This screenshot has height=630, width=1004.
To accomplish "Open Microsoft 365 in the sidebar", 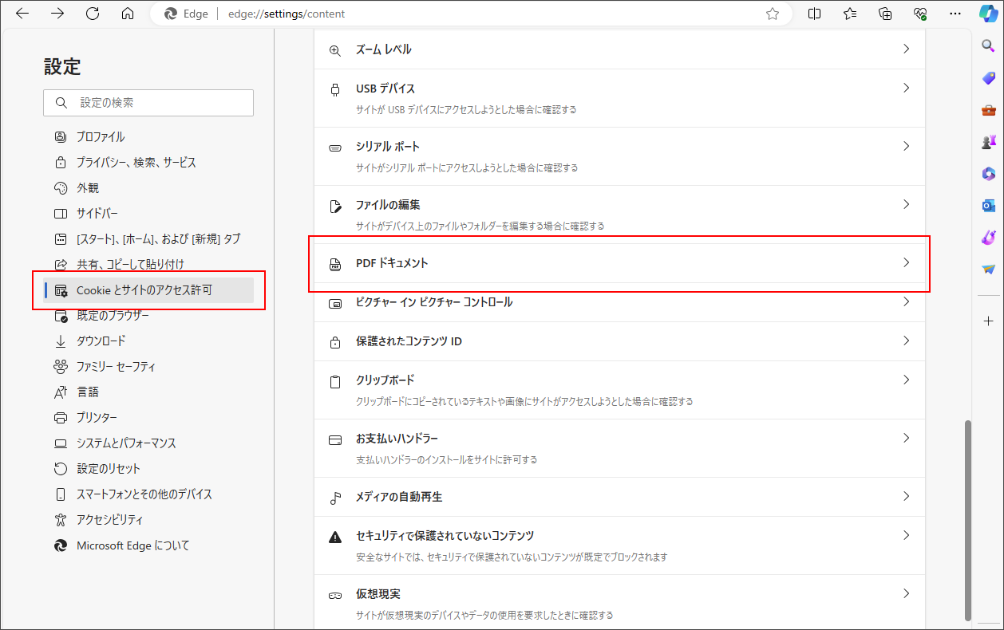I will tap(988, 173).
